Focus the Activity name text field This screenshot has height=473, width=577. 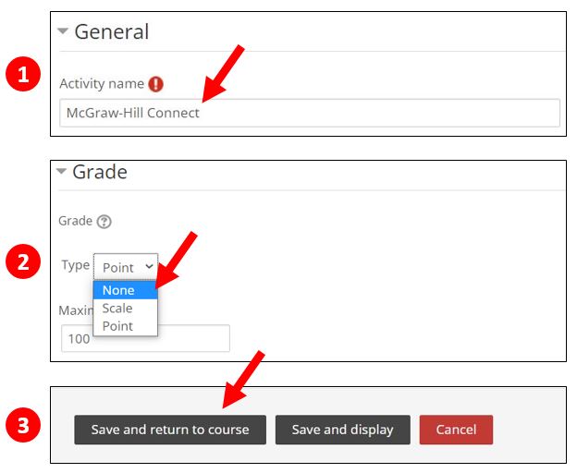pos(310,113)
